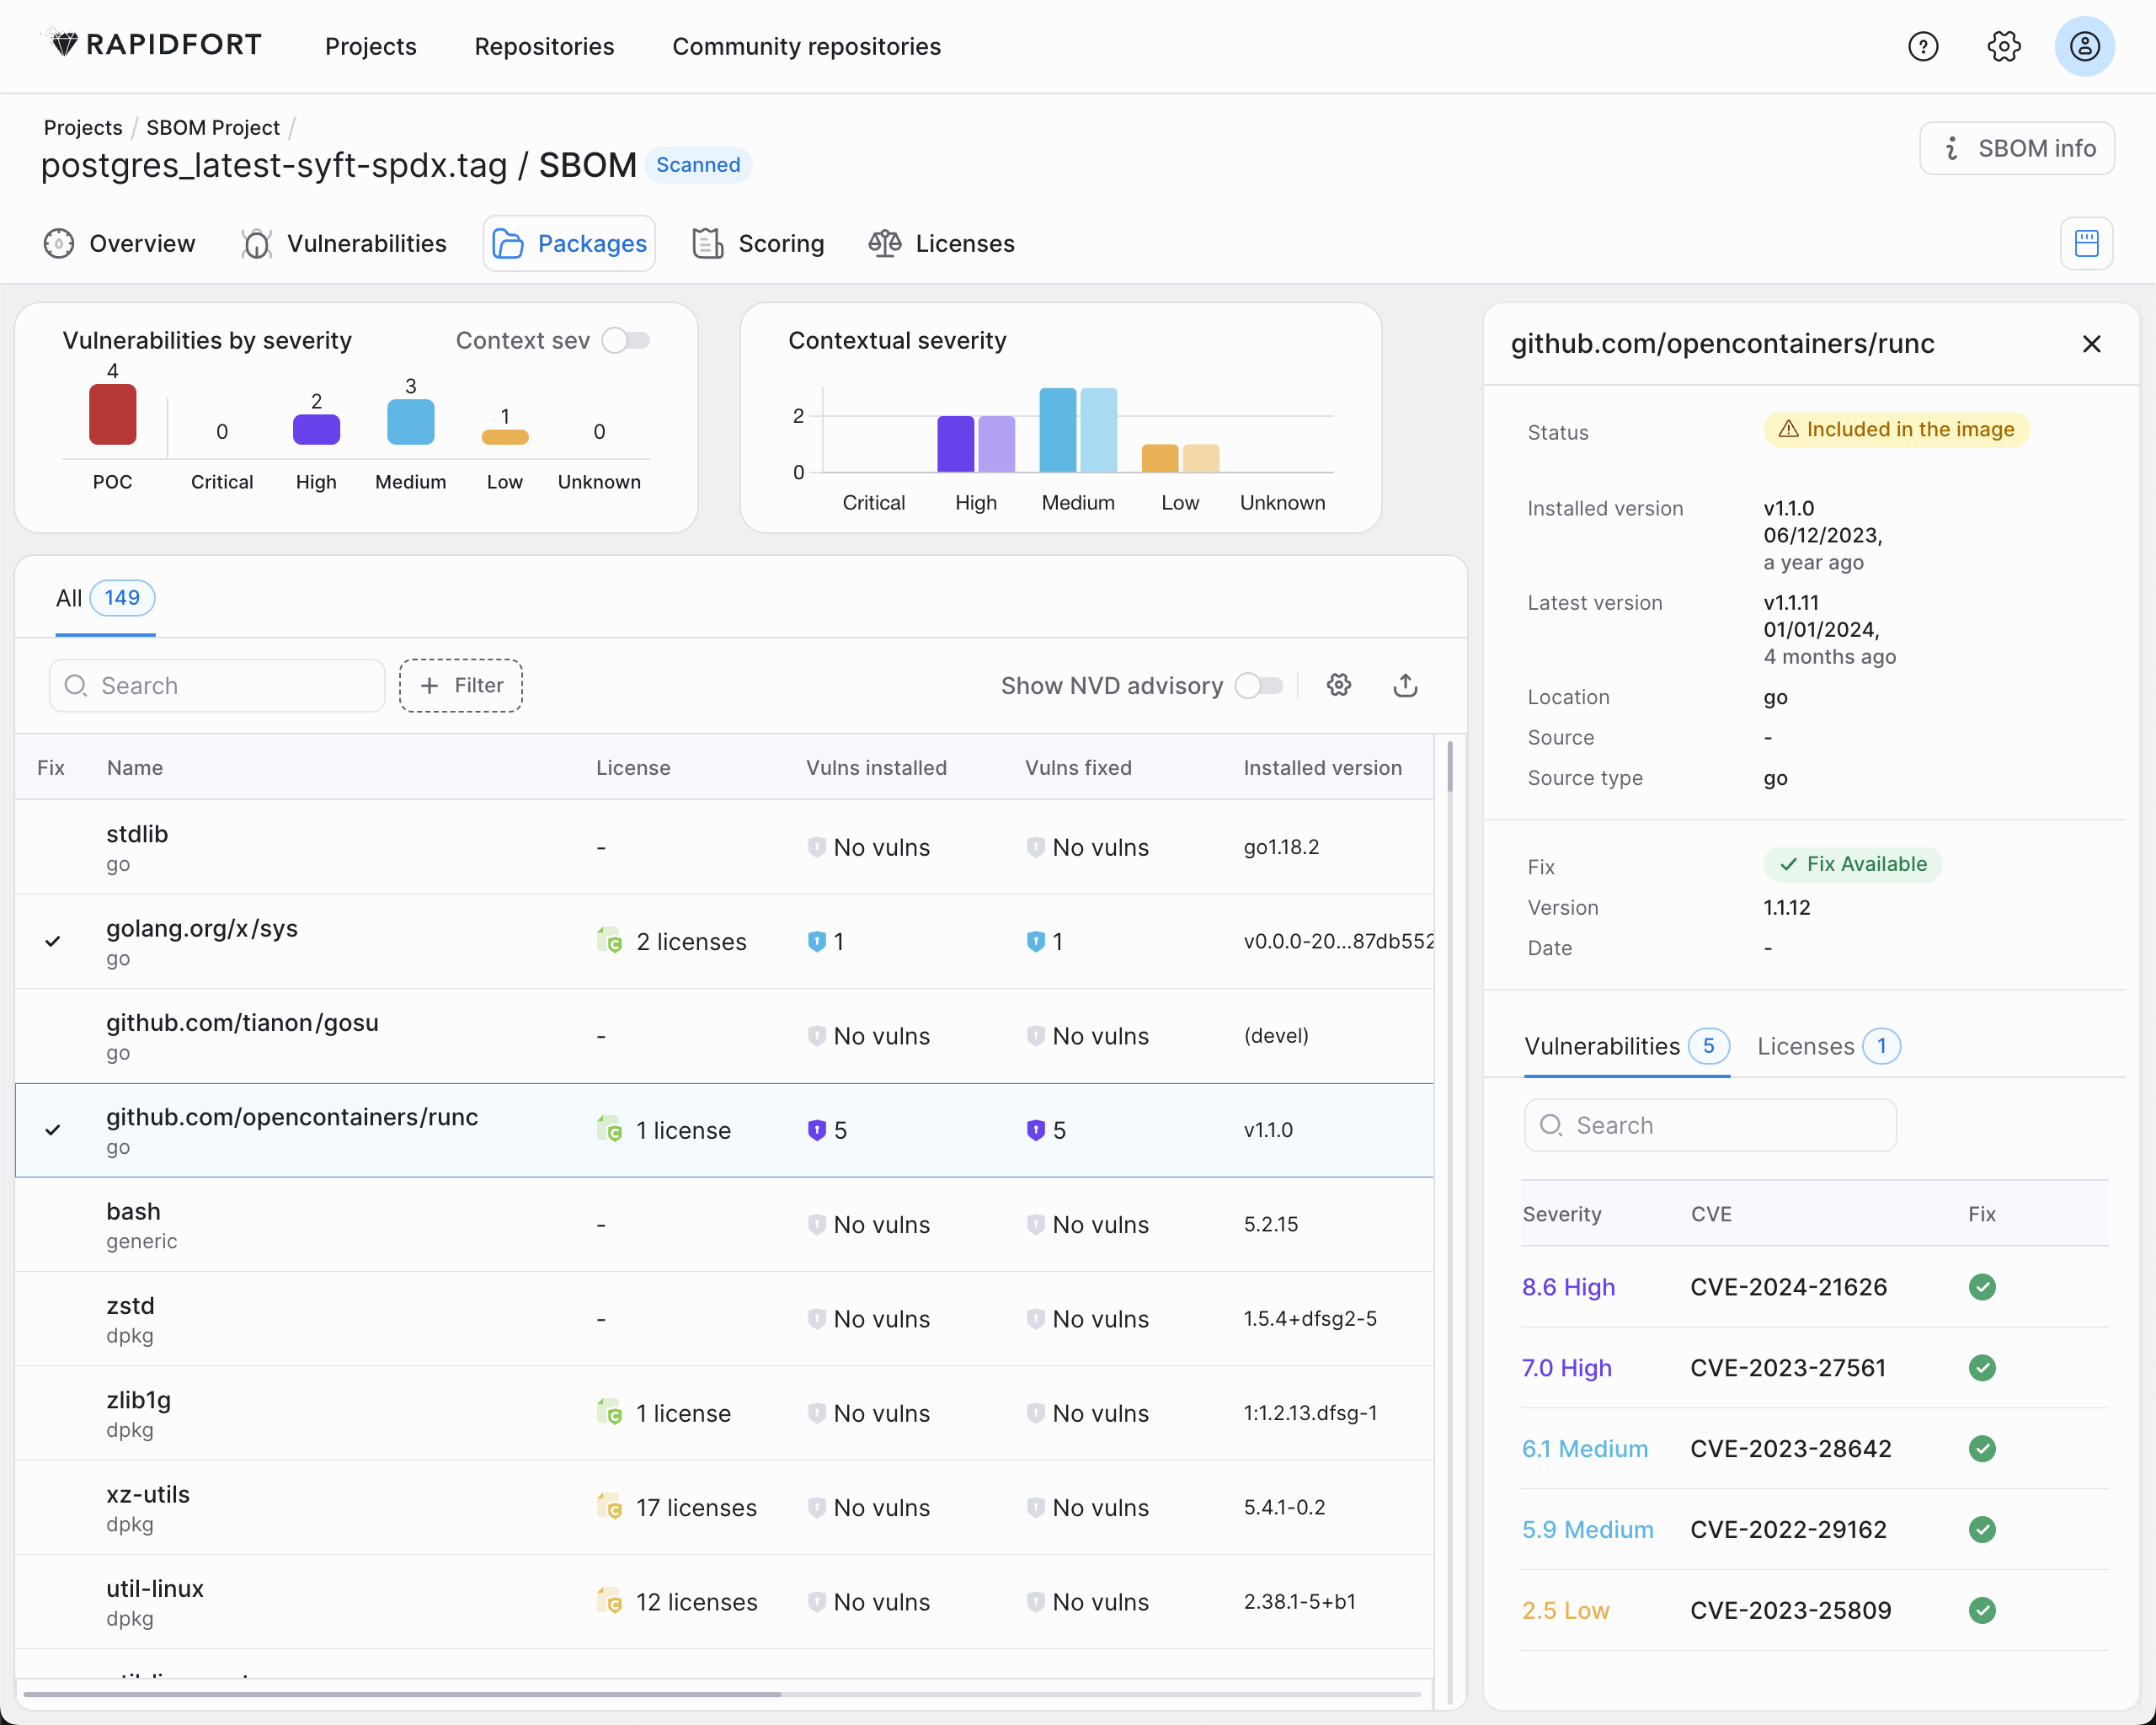Viewport: 2156px width, 1725px height.
Task: Go to SBOM Project breadcrumb link
Action: coord(213,127)
